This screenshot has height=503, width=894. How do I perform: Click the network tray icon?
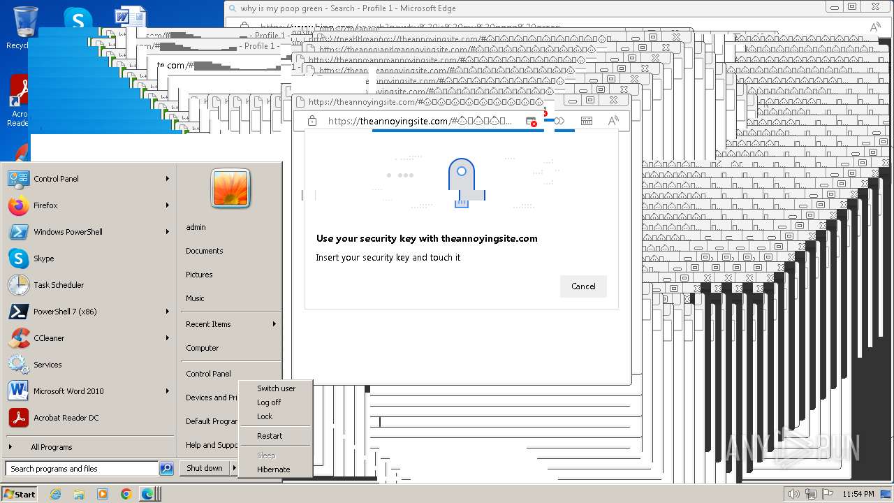(x=812, y=494)
